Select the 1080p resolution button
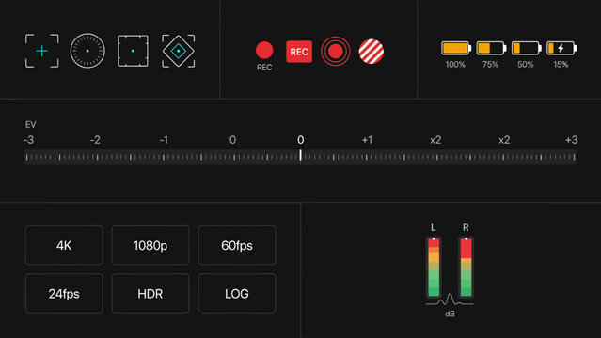Image resolution: width=601 pixels, height=338 pixels. pos(150,245)
